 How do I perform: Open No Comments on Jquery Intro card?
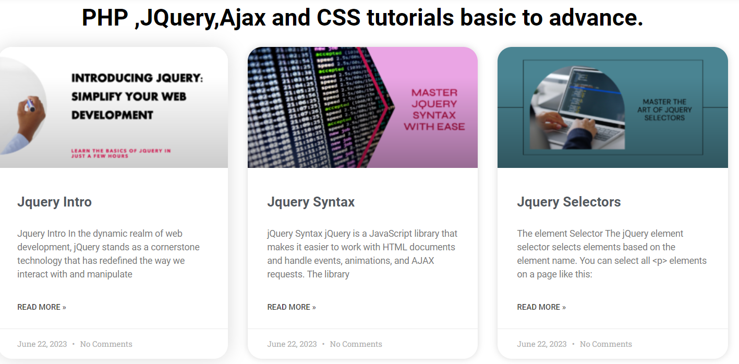coord(106,344)
